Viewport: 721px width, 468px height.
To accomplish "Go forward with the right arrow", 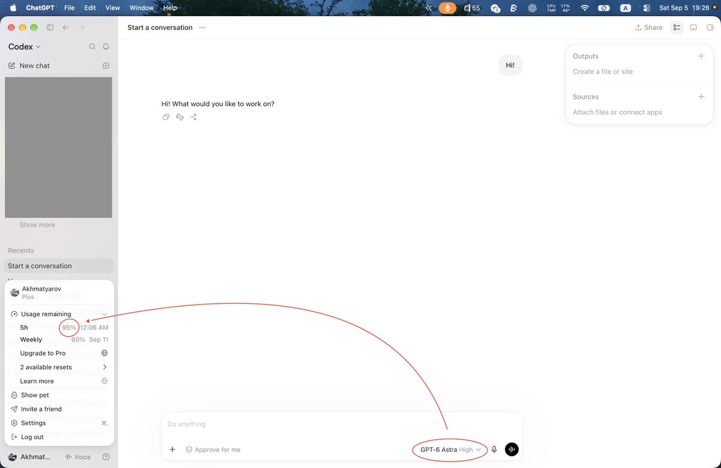I will click(x=82, y=28).
